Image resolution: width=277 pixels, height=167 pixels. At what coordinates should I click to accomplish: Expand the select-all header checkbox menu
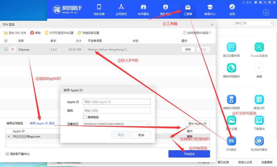point(6,40)
